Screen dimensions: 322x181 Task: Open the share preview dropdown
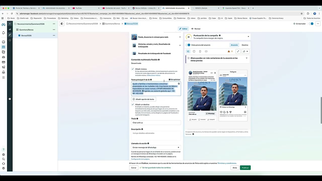click(x=246, y=51)
